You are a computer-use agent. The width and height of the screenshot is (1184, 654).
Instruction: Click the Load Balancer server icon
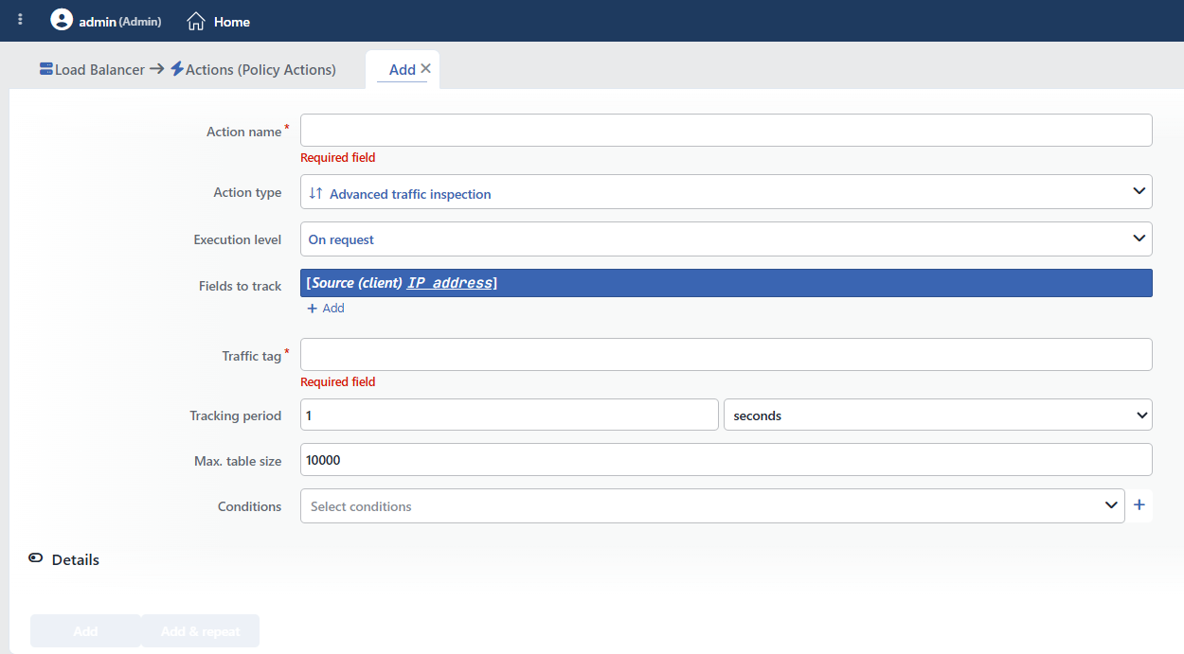point(46,69)
